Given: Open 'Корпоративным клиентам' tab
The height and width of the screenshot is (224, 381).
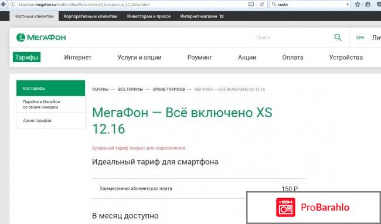Looking at the screenshot, I should [x=90, y=16].
